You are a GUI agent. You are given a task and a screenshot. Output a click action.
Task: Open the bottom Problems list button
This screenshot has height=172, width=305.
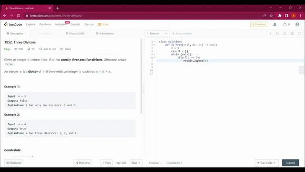[x=14, y=163]
